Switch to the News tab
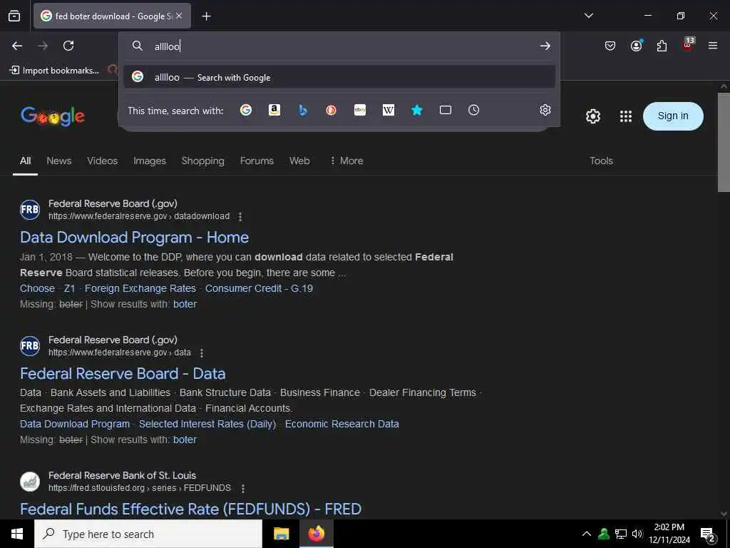Screen dimensions: 730x548 59,161
